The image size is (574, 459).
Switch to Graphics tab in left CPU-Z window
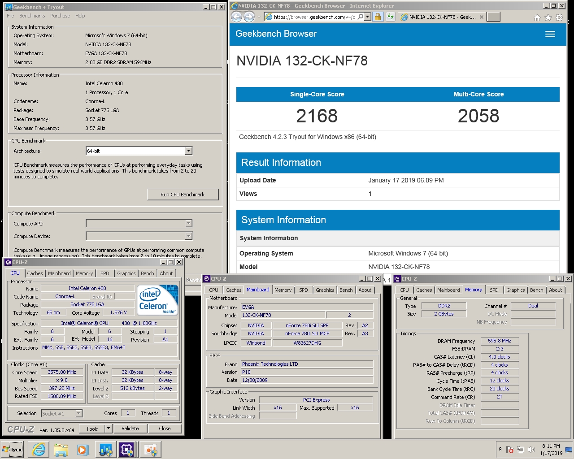click(x=126, y=273)
